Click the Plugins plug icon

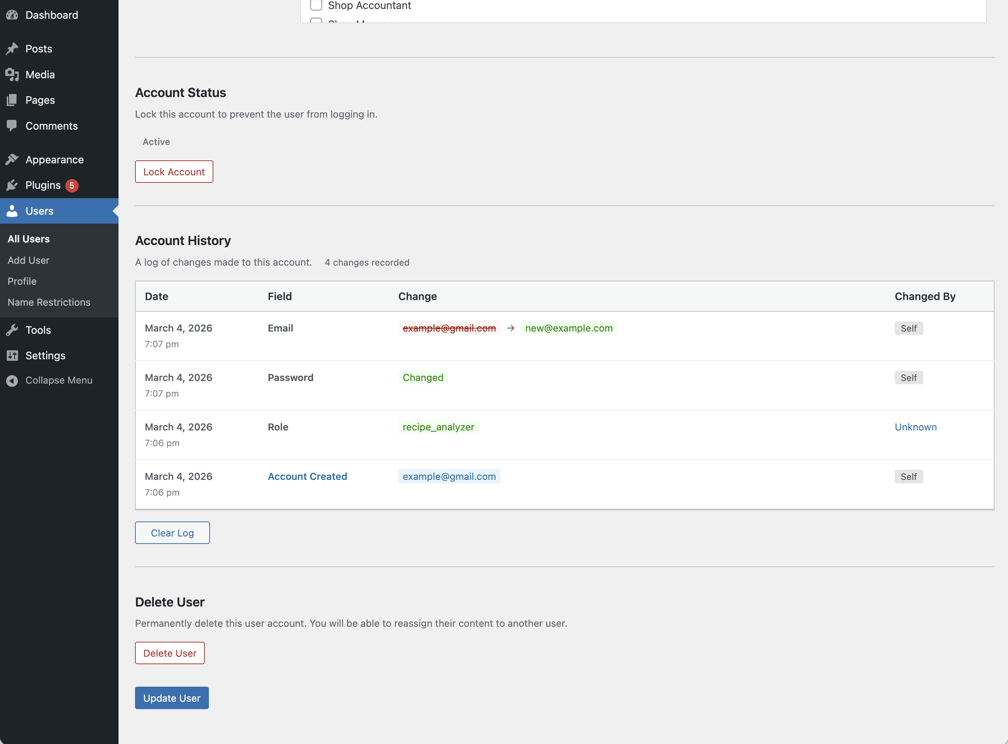coord(12,185)
